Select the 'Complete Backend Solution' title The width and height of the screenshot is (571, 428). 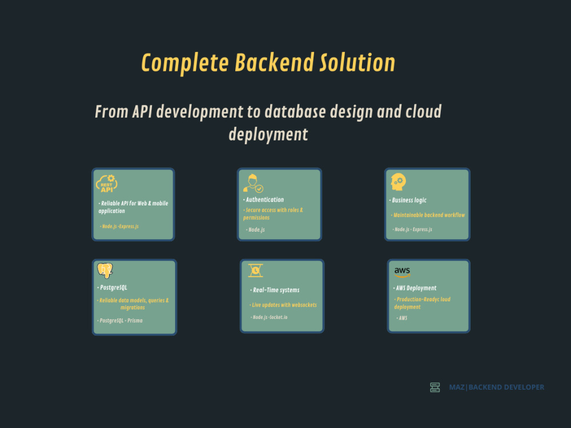268,63
